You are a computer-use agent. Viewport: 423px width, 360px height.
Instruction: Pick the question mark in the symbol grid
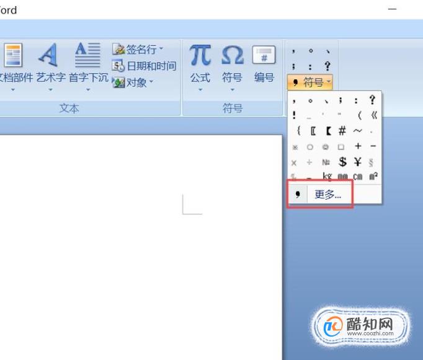click(372, 100)
